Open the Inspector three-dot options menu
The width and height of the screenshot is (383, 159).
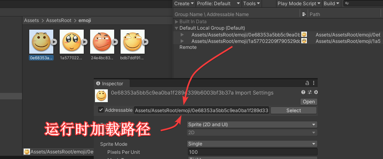pyautogui.click(x=314, y=83)
